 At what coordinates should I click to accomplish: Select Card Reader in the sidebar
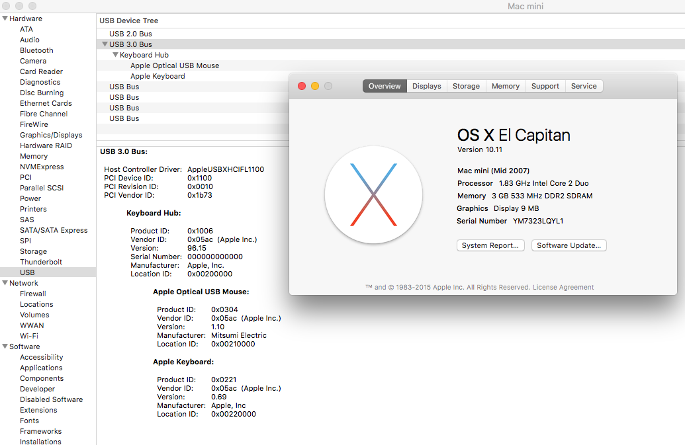(x=41, y=71)
